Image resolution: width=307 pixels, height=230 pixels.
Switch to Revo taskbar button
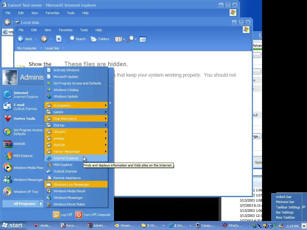(69, 226)
